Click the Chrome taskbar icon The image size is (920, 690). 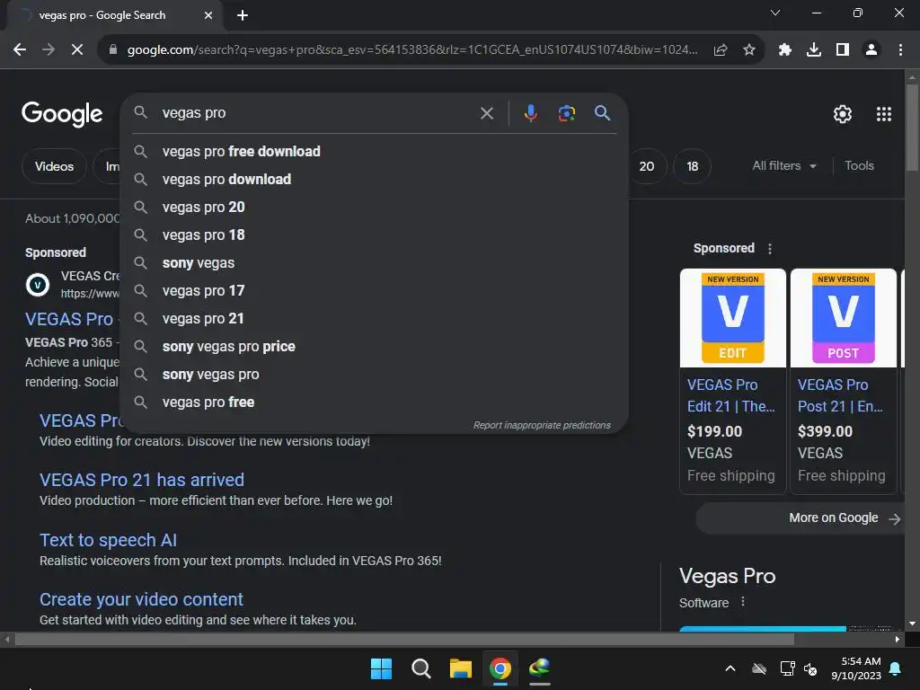(500, 668)
